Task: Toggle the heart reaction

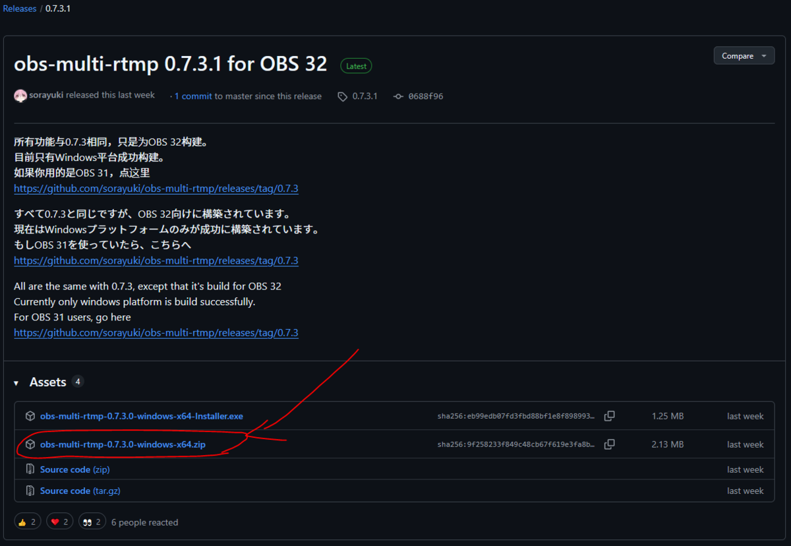Action: [x=59, y=522]
